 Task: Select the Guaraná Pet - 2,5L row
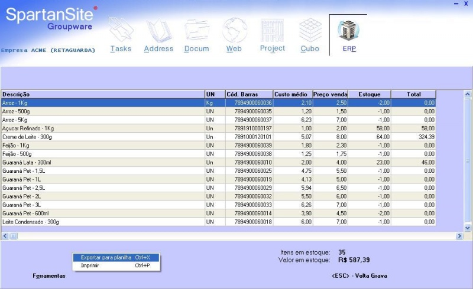(x=218, y=188)
